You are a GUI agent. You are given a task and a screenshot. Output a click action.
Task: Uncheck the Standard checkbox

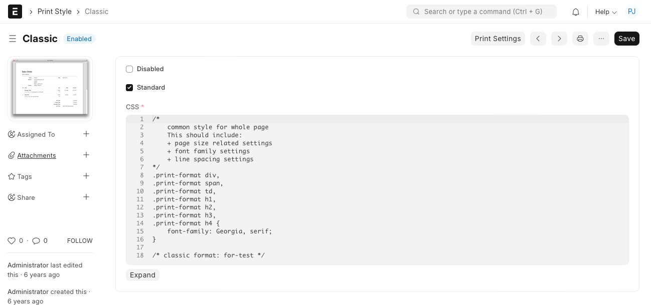[129, 88]
